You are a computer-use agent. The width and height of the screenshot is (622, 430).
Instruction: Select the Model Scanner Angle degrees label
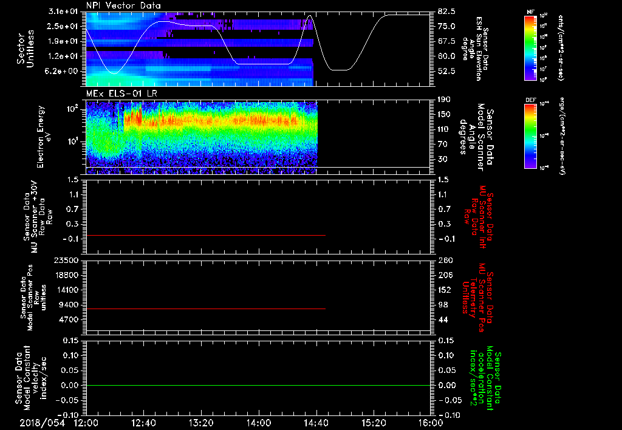[476, 137]
